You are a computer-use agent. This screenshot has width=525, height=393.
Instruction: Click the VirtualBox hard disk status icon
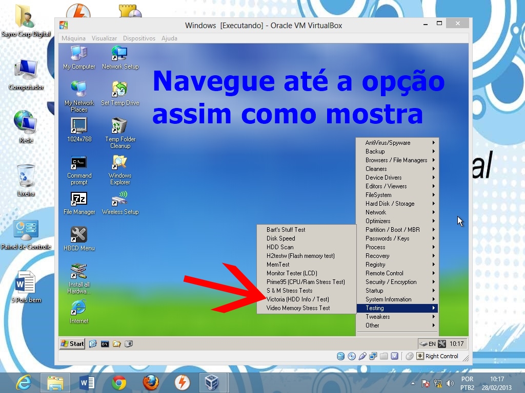(x=340, y=356)
